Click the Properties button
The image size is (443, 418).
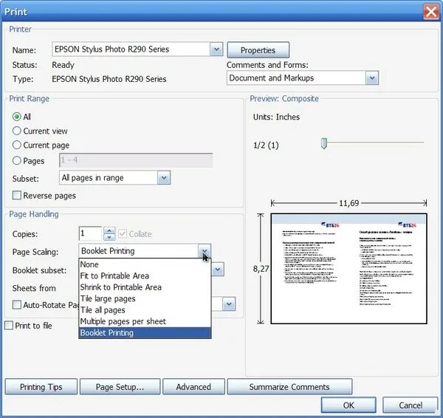tap(258, 50)
